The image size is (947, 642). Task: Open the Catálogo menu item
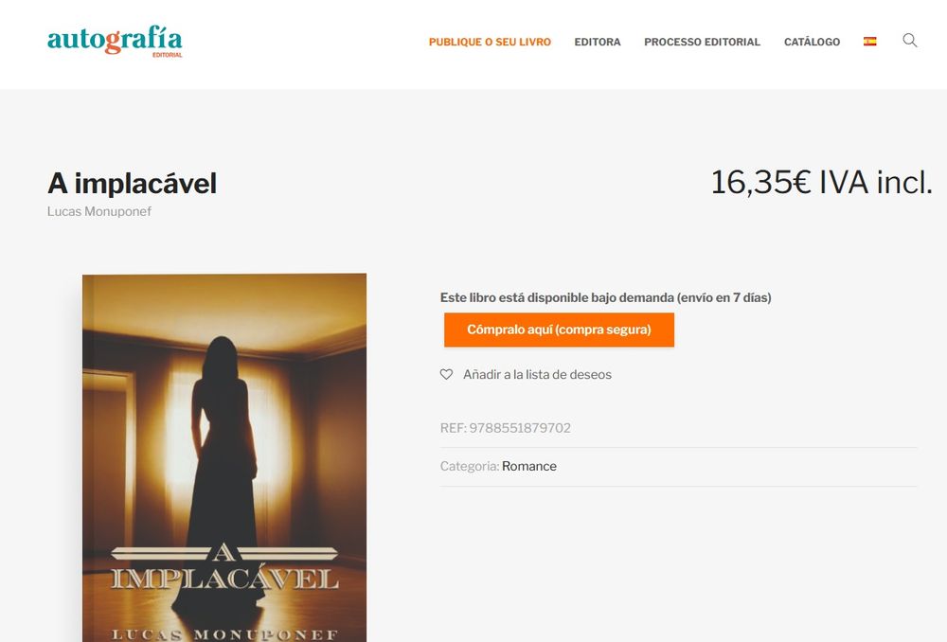[x=812, y=42]
